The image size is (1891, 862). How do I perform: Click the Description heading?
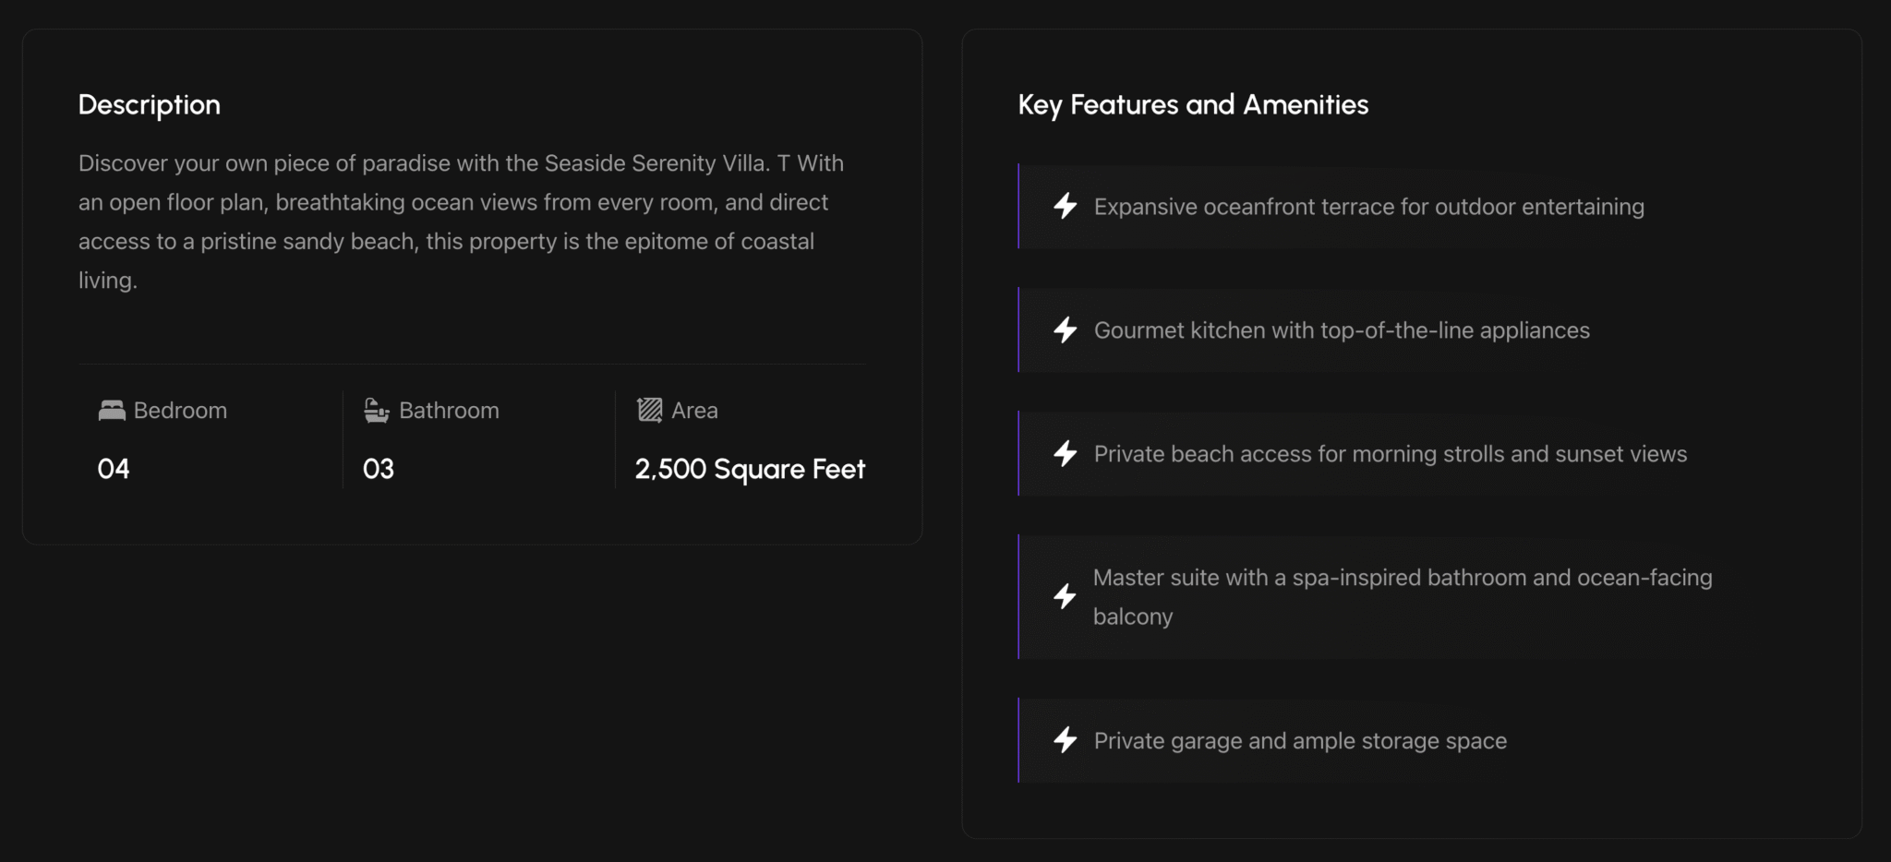150,105
